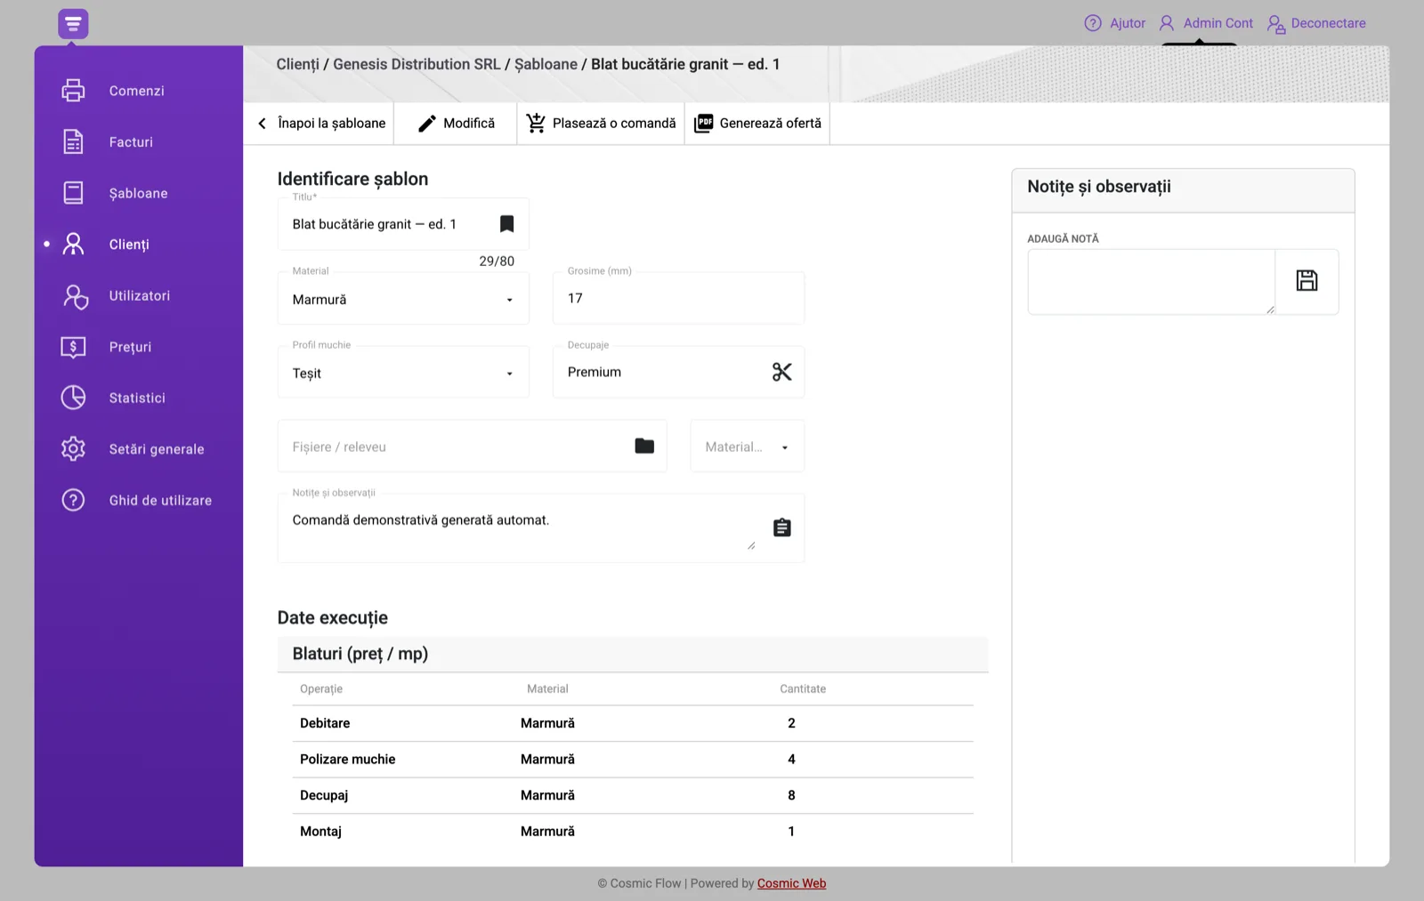Click the Deconectare link

point(1316,23)
